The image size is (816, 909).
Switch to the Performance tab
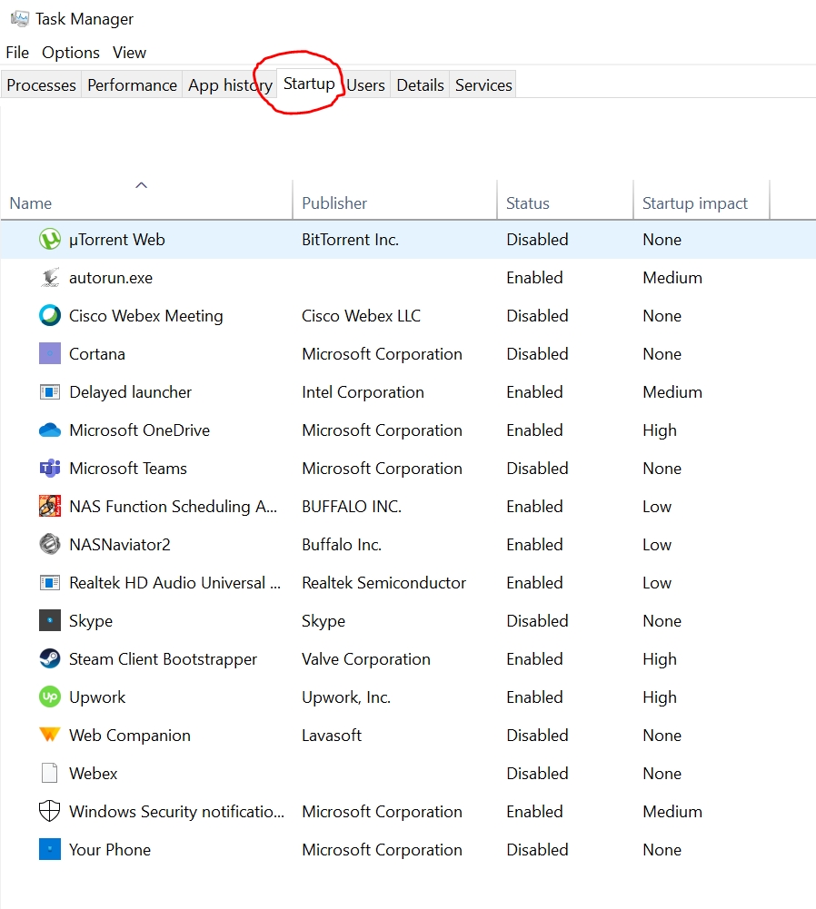pyautogui.click(x=132, y=85)
